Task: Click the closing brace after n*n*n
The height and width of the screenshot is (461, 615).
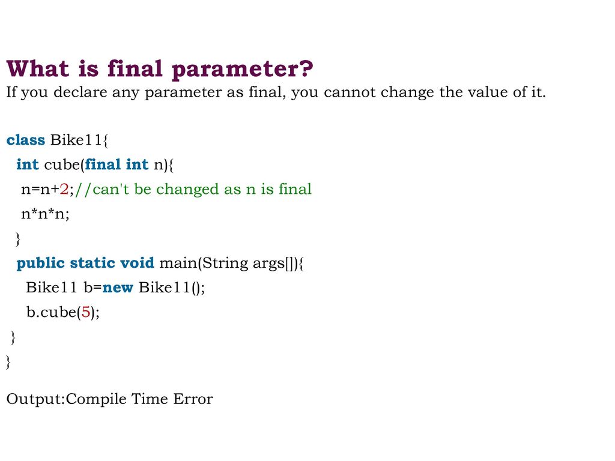Action: pyautogui.click(x=17, y=239)
